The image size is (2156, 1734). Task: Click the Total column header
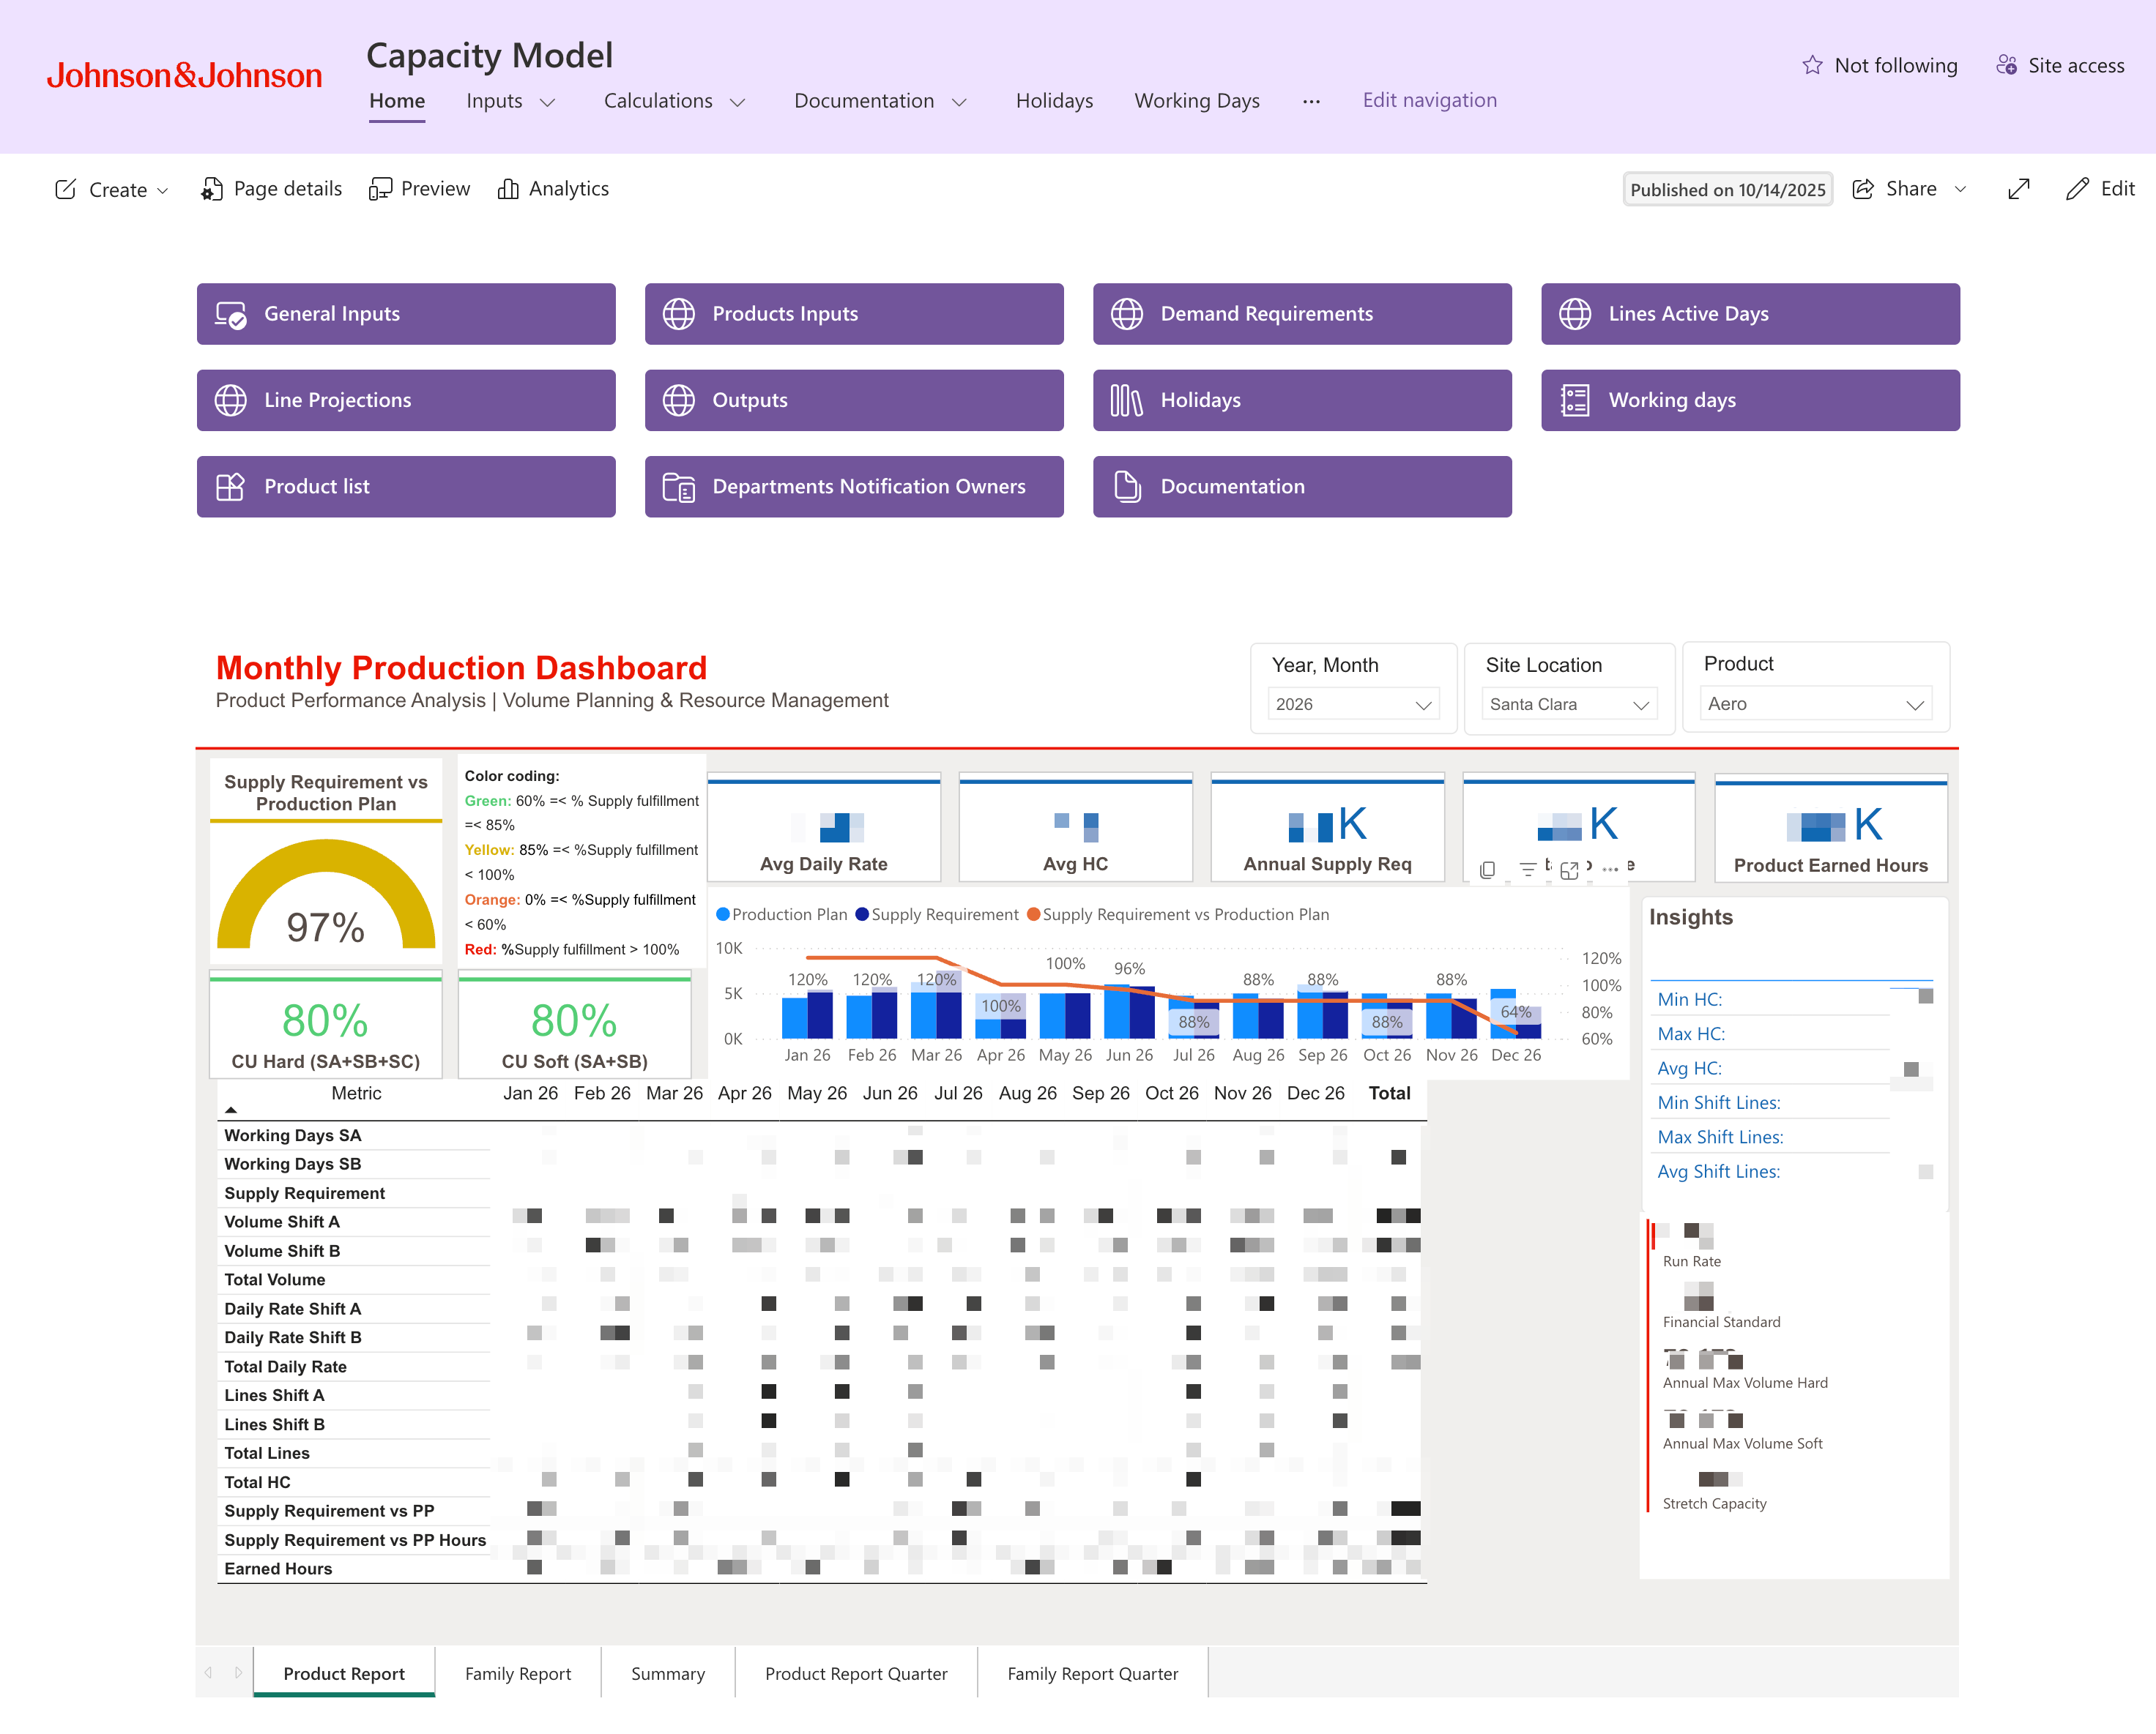(x=1389, y=1094)
